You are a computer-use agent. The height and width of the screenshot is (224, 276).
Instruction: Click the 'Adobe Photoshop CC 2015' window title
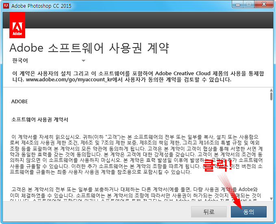tap(41, 6)
